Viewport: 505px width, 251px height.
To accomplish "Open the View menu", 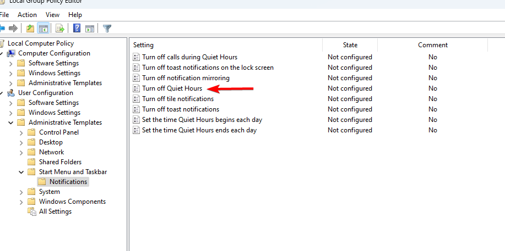I will click(53, 15).
